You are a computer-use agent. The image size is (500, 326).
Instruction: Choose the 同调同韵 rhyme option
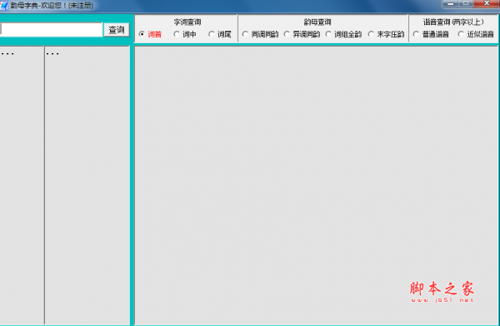point(260,34)
